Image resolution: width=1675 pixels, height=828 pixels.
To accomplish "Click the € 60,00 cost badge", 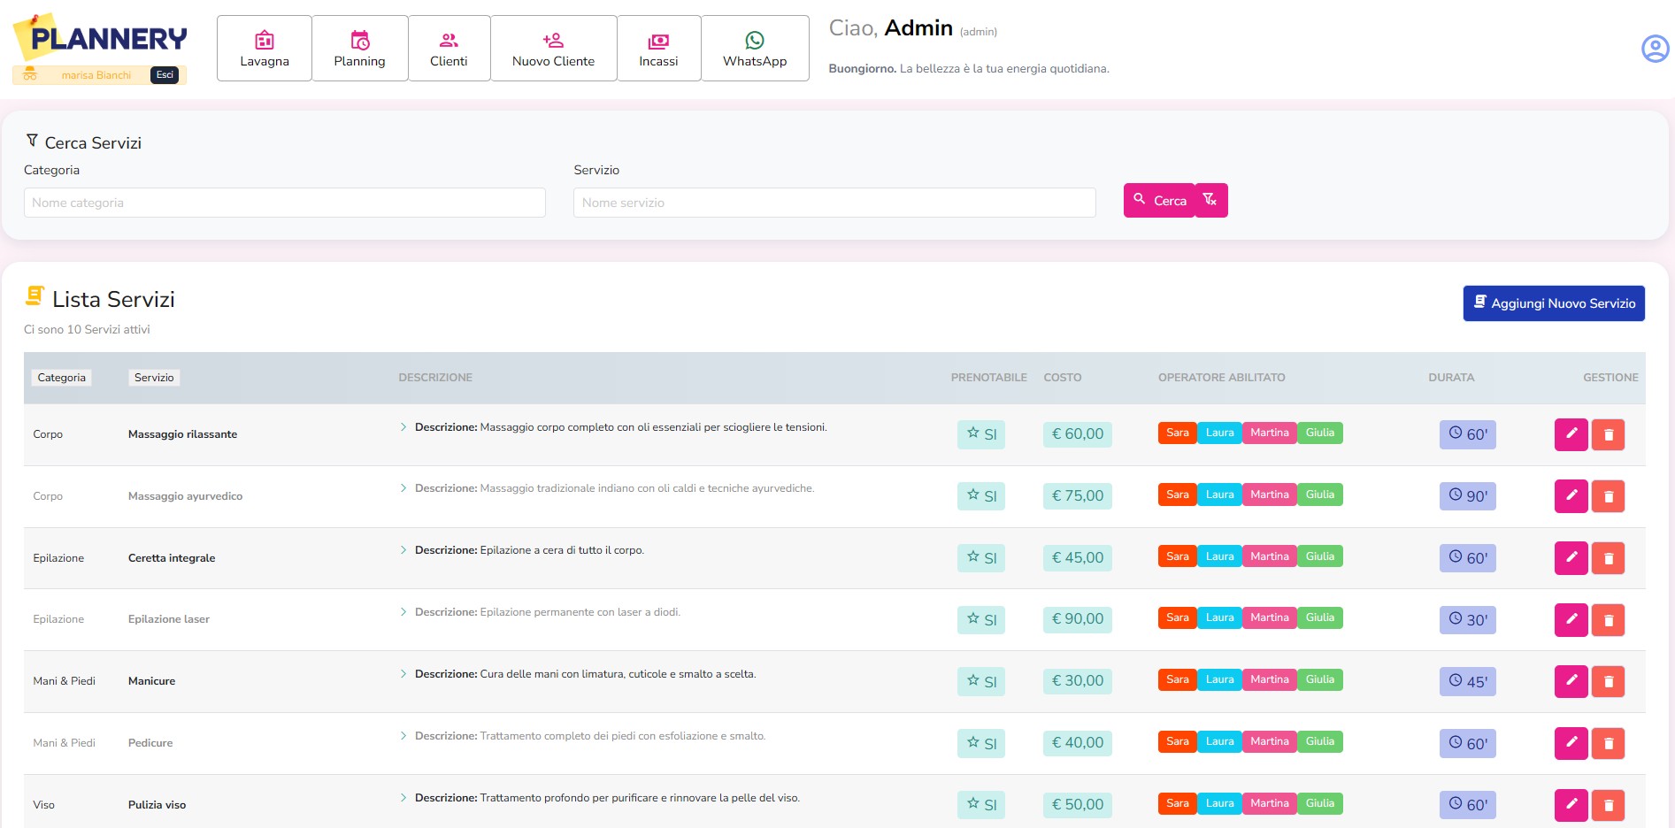I will 1078,434.
